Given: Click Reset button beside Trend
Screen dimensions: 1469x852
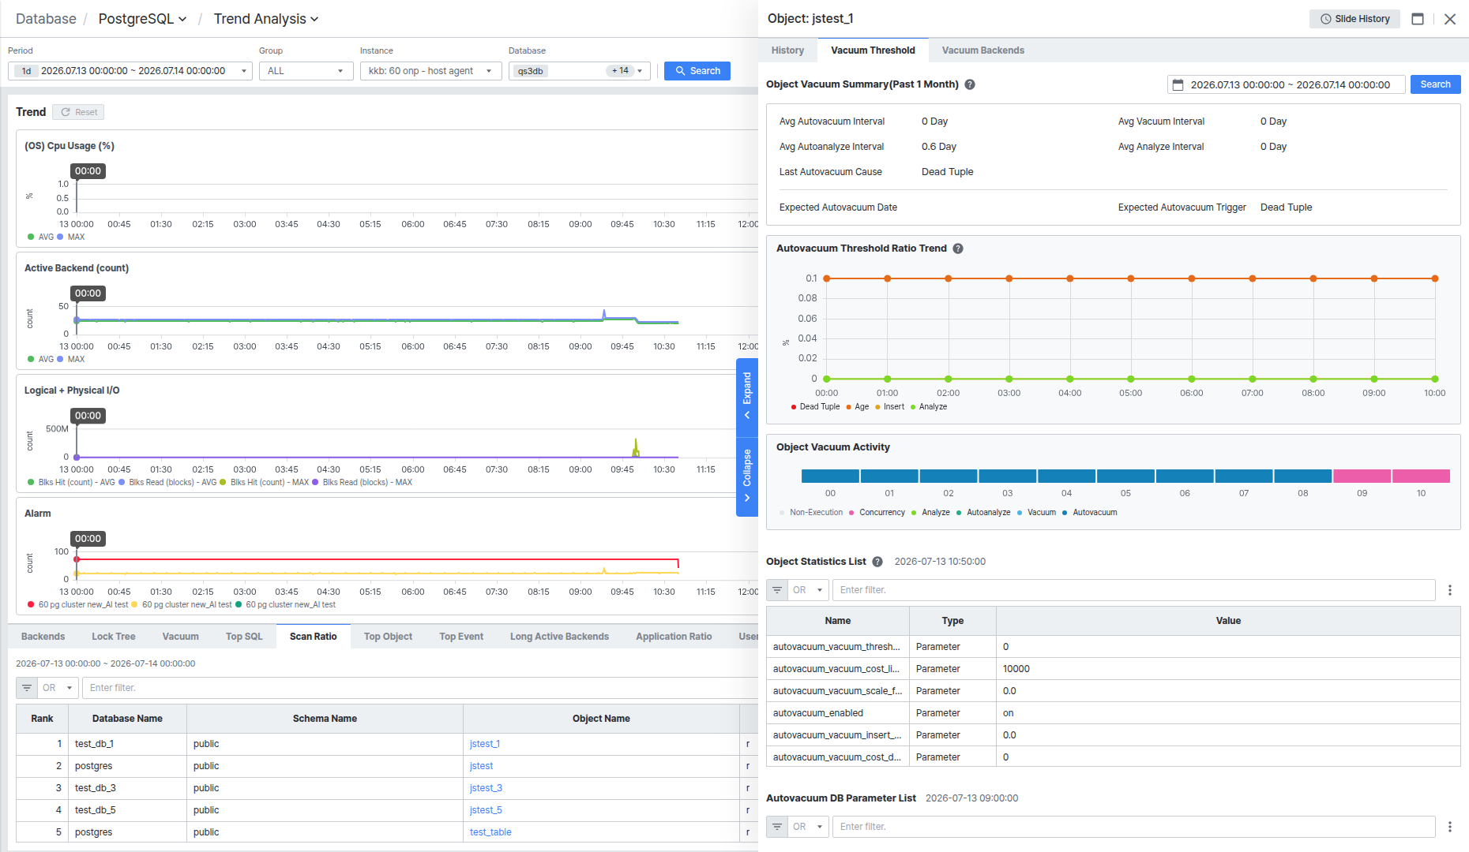Looking at the screenshot, I should pyautogui.click(x=78, y=112).
